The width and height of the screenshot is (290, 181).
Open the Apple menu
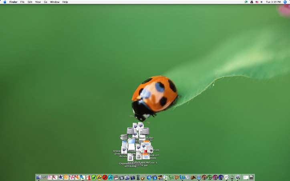pyautogui.click(x=4, y=2)
